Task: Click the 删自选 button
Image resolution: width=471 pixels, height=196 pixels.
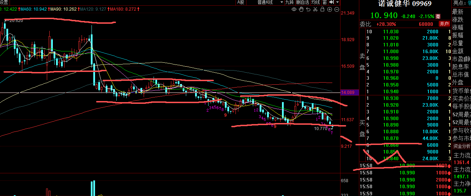Action: 303,2
